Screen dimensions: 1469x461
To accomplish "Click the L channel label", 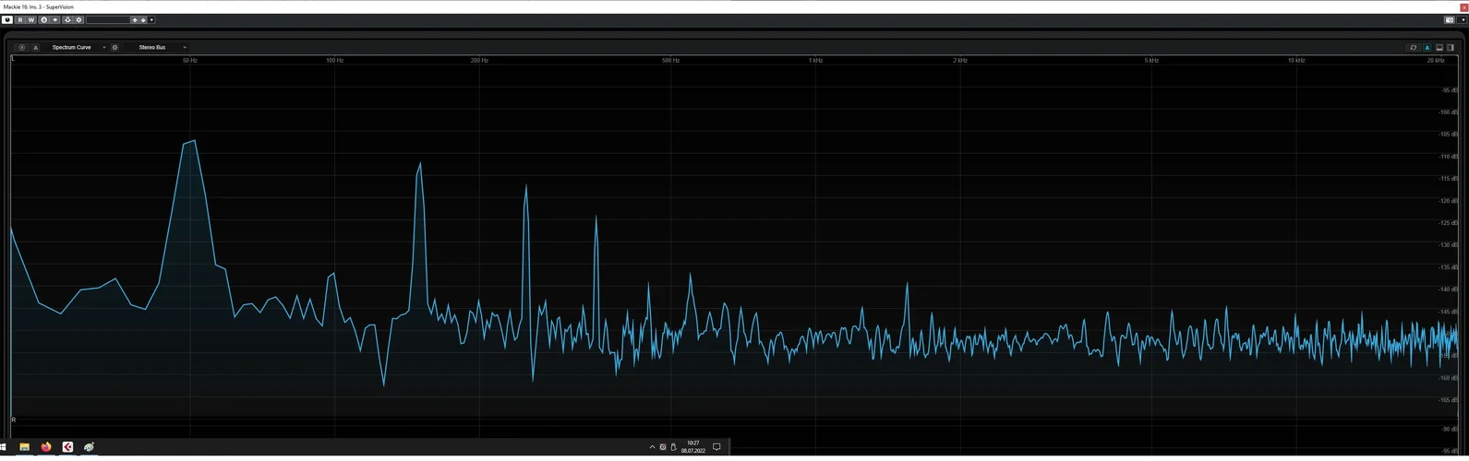I will (x=13, y=59).
